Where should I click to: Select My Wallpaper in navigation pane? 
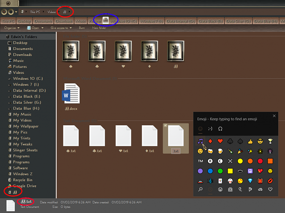(x=25, y=126)
